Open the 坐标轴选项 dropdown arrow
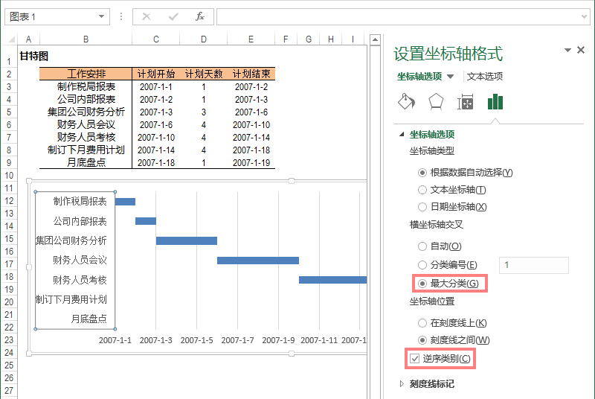 point(451,77)
